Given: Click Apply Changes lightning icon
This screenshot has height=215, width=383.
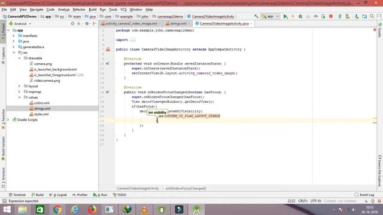Looking at the screenshot, I should click(293, 16).
